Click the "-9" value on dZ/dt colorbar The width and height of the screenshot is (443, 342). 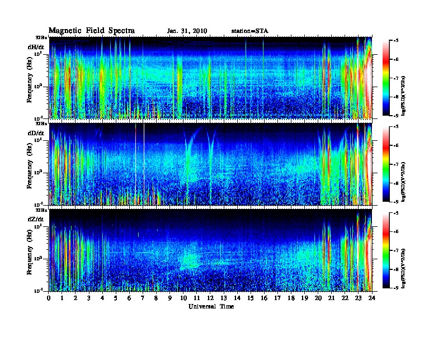pos(396,288)
